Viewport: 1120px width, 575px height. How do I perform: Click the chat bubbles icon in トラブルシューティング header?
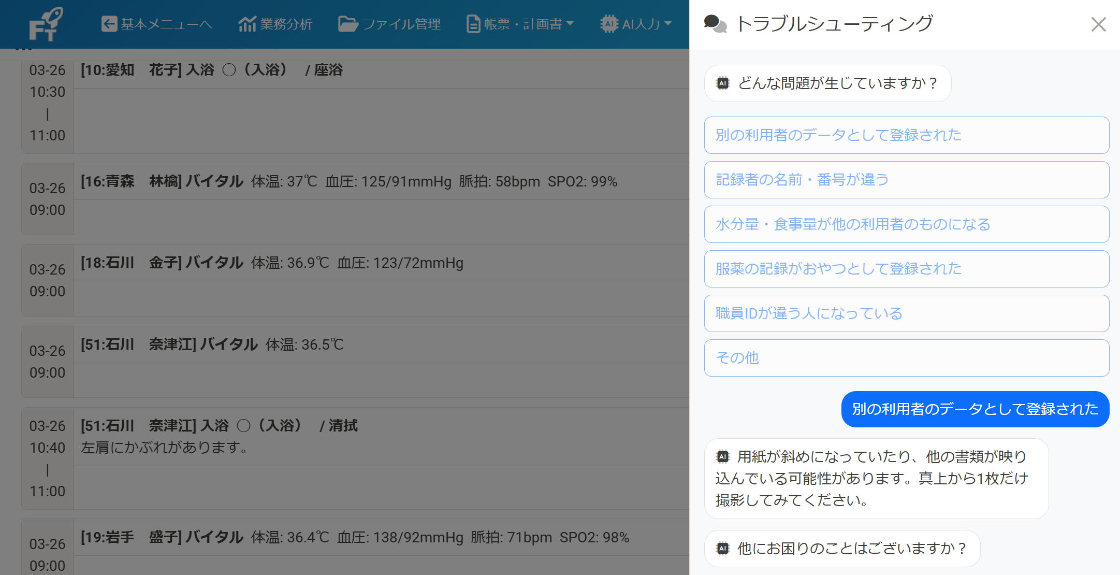[x=716, y=23]
